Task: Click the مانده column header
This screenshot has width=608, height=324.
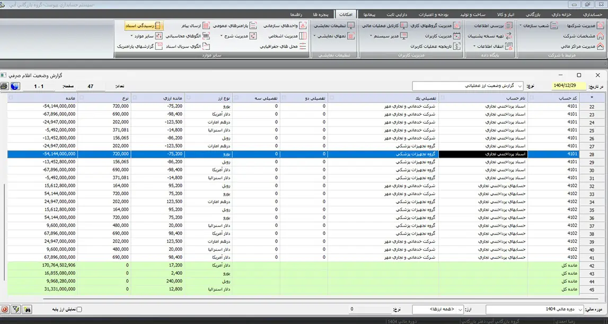Action: (42, 98)
